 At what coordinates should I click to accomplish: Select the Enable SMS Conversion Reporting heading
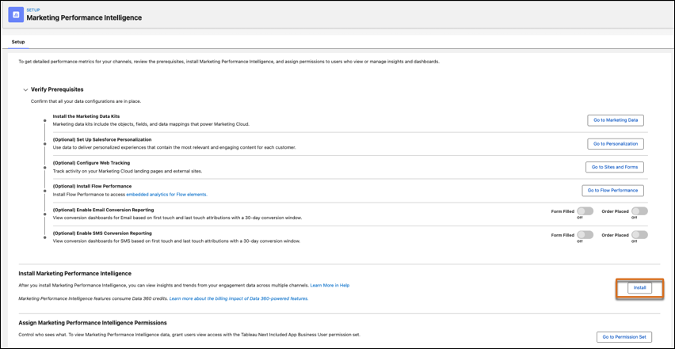(102, 233)
